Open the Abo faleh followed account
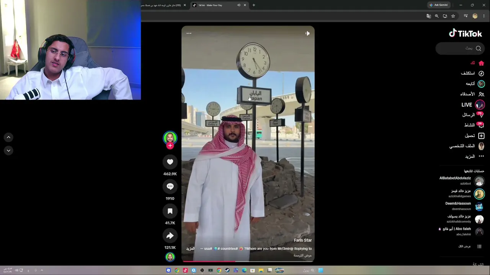Image resolution: width=490 pixels, height=275 pixels. point(461,231)
